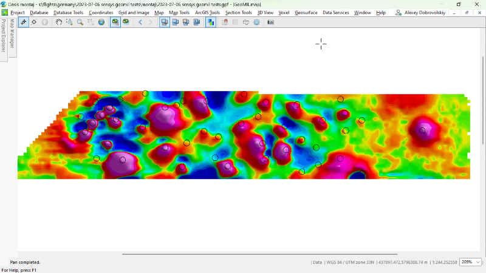Open the 205% zoom level dropdown
This screenshot has width=486, height=273.
coord(471,262)
